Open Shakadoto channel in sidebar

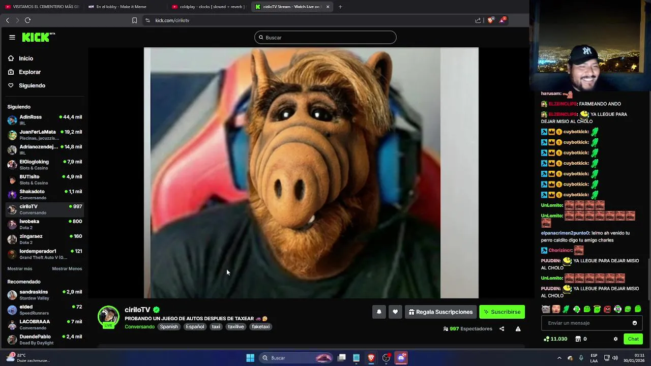click(x=44, y=194)
